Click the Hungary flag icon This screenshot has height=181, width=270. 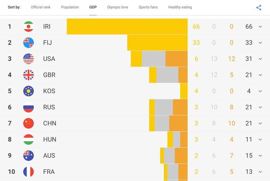pyautogui.click(x=28, y=139)
